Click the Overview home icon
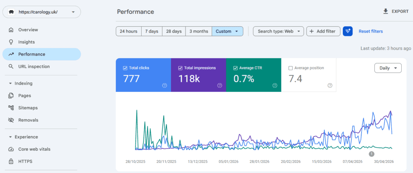 [11, 30]
